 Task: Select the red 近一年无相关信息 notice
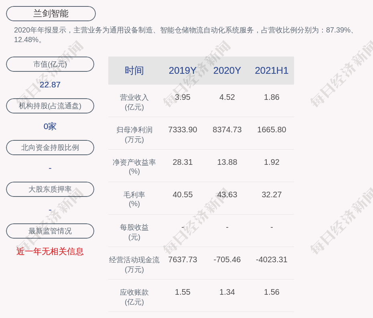pyautogui.click(x=50, y=251)
